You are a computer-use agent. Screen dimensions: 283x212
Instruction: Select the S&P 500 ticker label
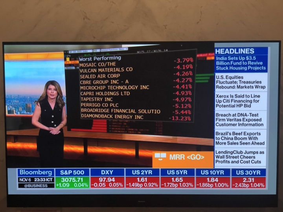point(72,172)
